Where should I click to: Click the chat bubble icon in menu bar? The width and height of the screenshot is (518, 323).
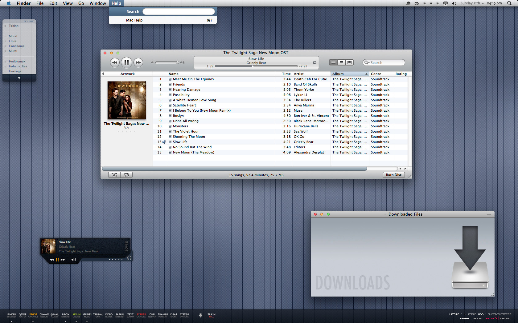408,3
